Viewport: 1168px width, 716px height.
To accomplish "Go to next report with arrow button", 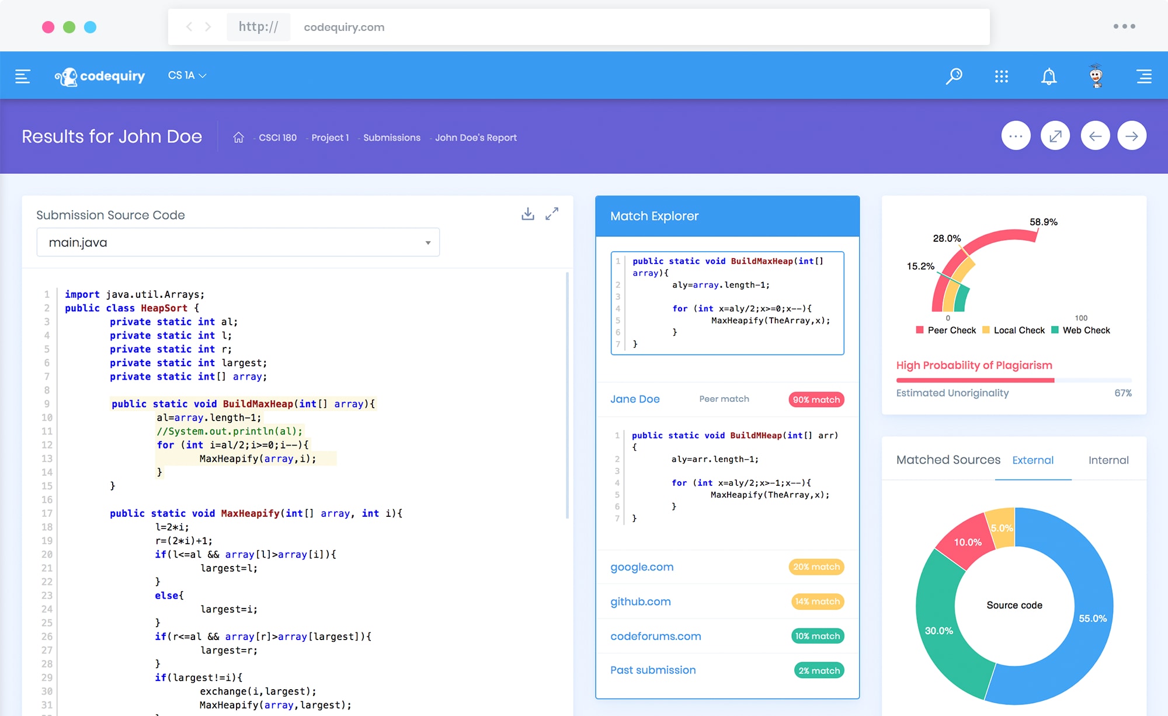I will (x=1132, y=135).
